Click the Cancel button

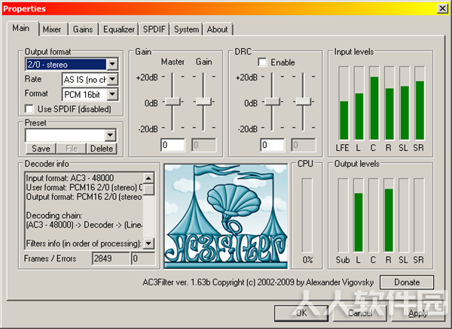[360, 313]
